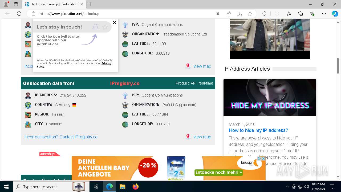Click the city buildings icon beside Frankfurt
Viewport: 341px width, 192px height.
click(x=28, y=124)
